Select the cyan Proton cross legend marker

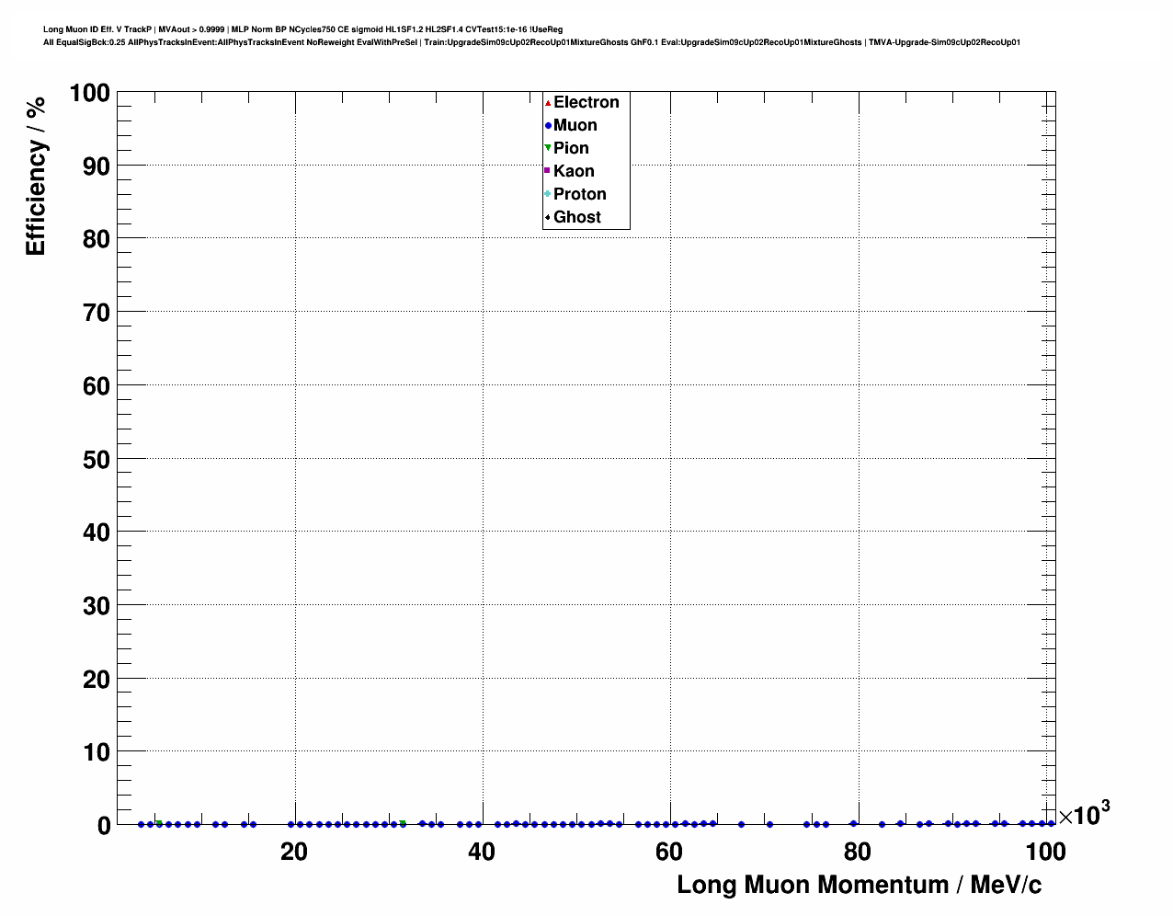click(548, 194)
